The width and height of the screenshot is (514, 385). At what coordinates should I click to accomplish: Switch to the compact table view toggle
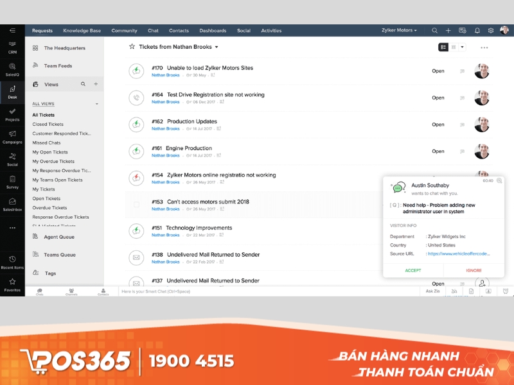(x=454, y=47)
